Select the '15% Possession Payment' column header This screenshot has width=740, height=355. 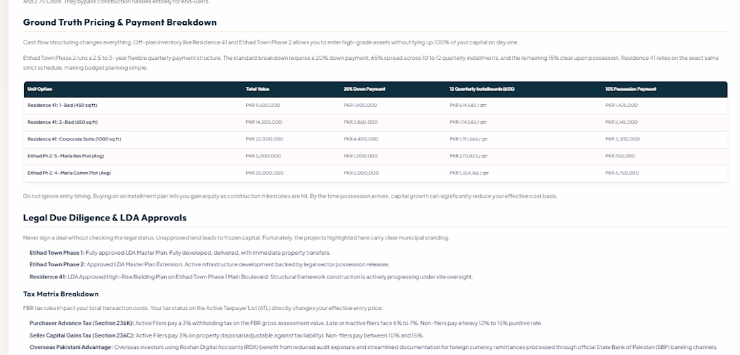pos(630,89)
